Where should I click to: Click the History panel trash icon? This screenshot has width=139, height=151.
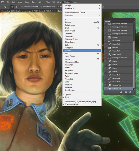(130, 92)
